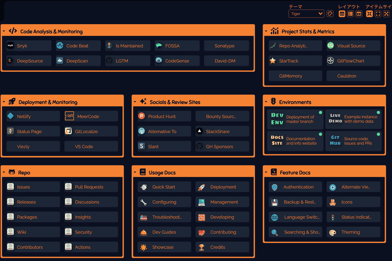The width and height of the screenshot is (392, 261).
Task: Open the StarTrack star icon
Action: (272, 61)
